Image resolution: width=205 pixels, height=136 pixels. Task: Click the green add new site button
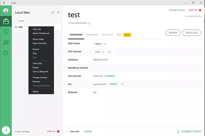[x=6, y=130]
